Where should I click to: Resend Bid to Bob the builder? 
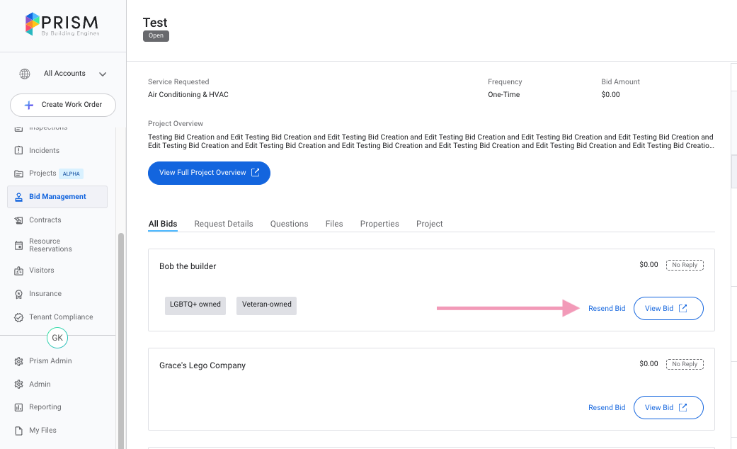tap(607, 309)
